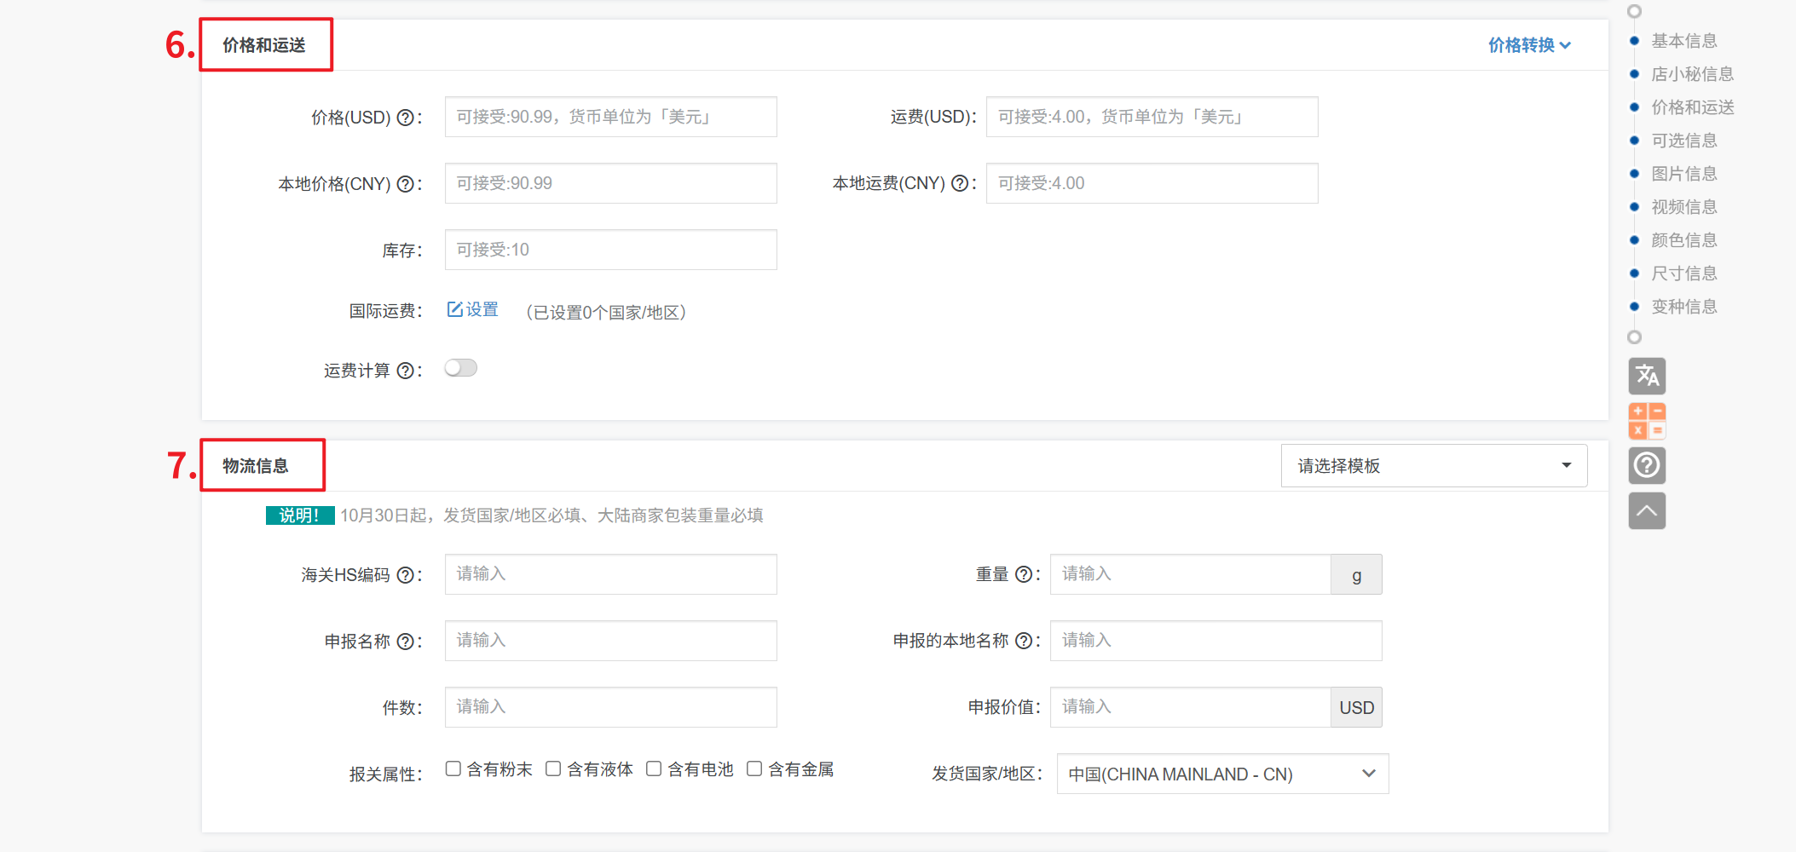Click help icon beside 本地运费(CNY)

[x=960, y=183]
